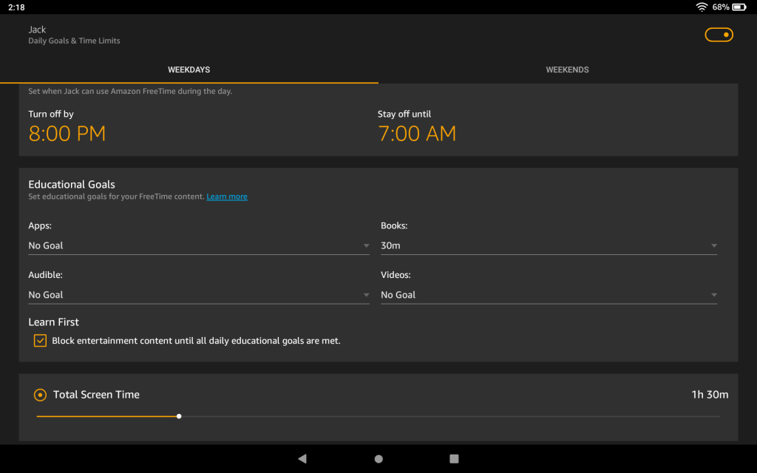Tap the Android back navigation icon
Image resolution: width=757 pixels, height=473 pixels.
(x=302, y=459)
